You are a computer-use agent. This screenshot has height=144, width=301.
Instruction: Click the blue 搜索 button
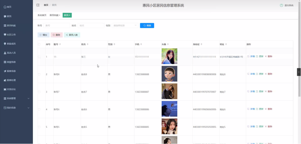coord(147,26)
